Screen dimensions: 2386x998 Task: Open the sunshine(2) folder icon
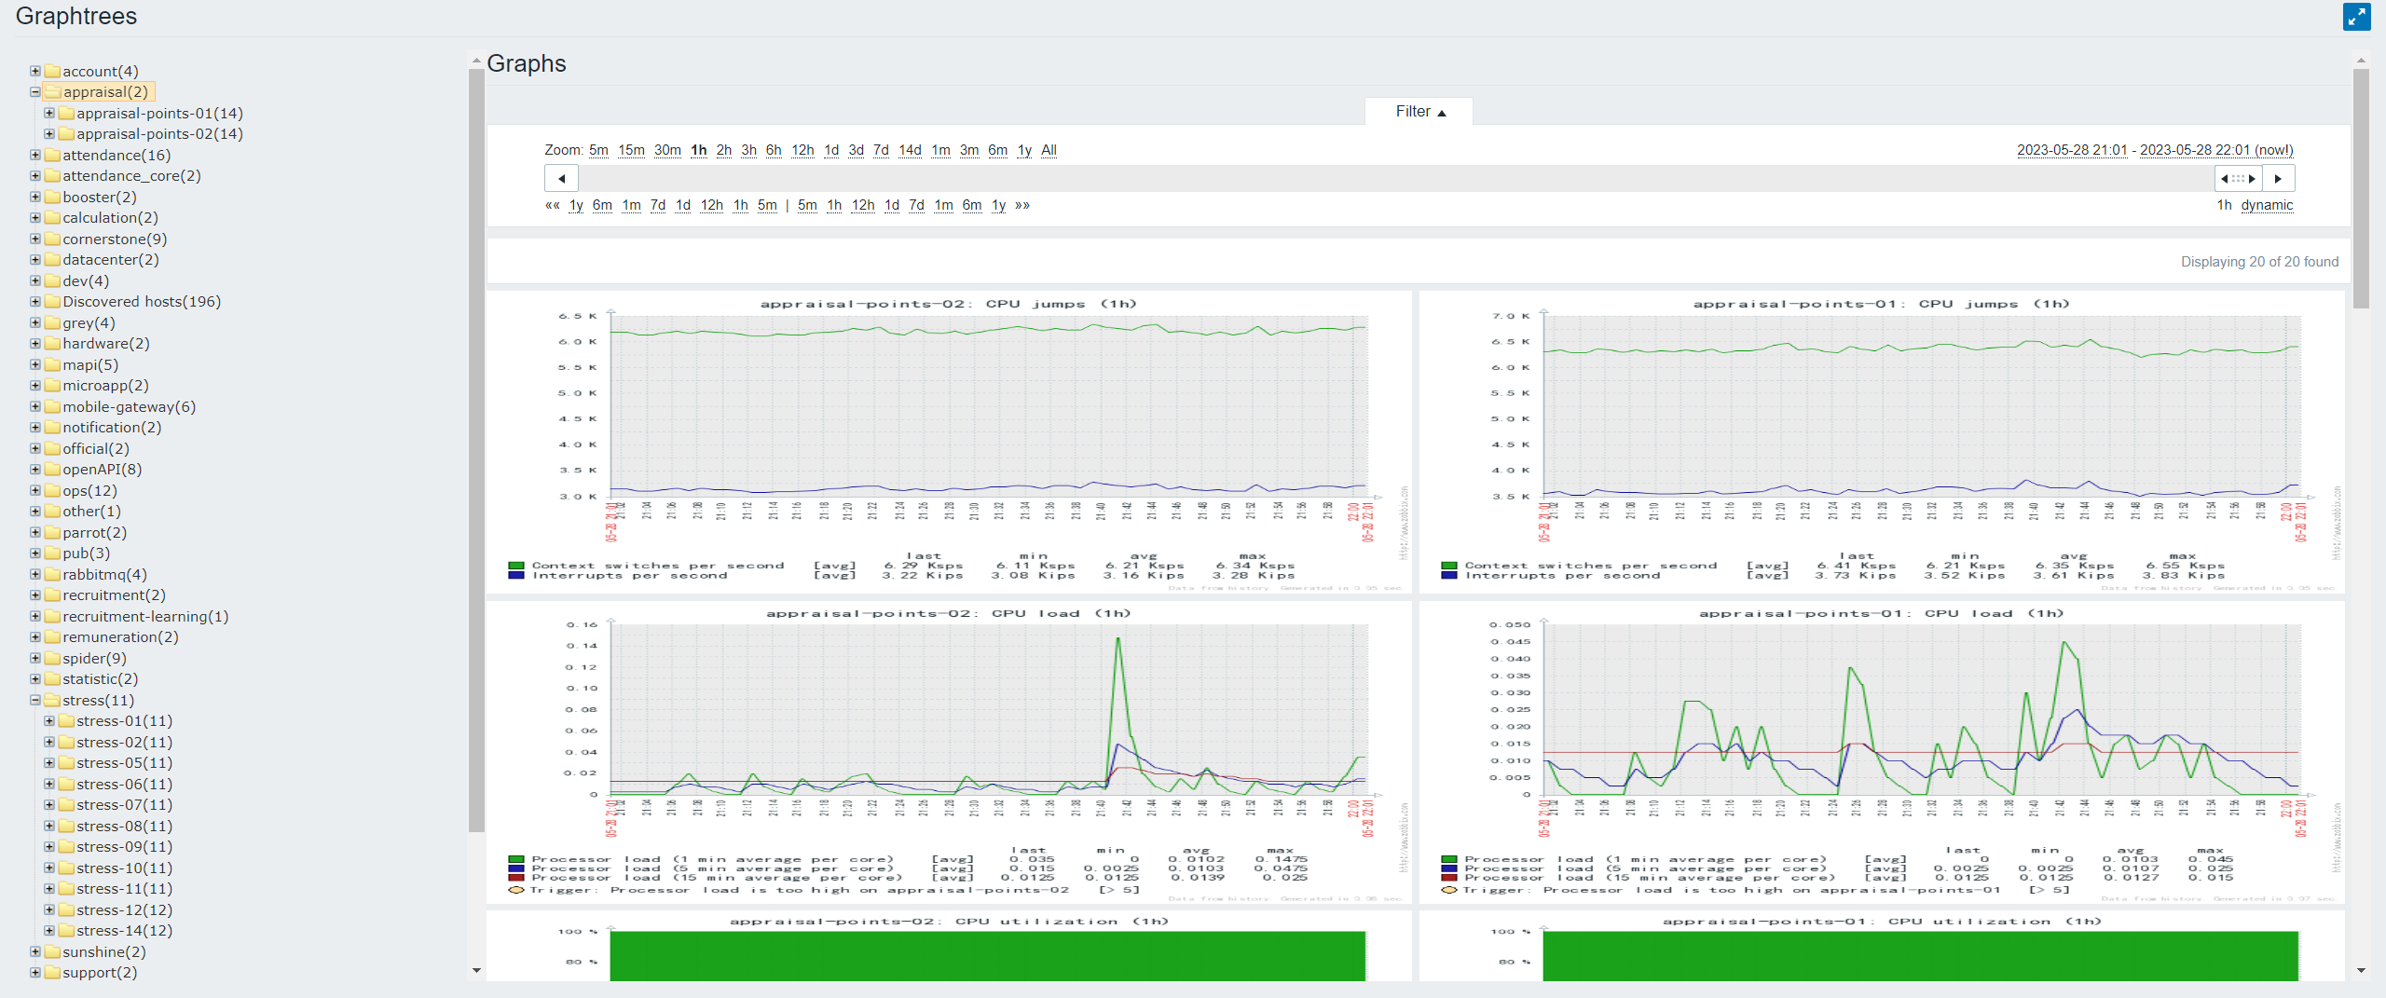53,951
